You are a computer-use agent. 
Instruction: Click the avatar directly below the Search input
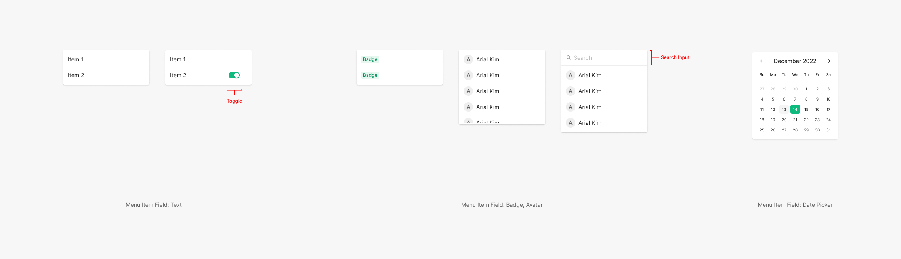[x=571, y=75]
